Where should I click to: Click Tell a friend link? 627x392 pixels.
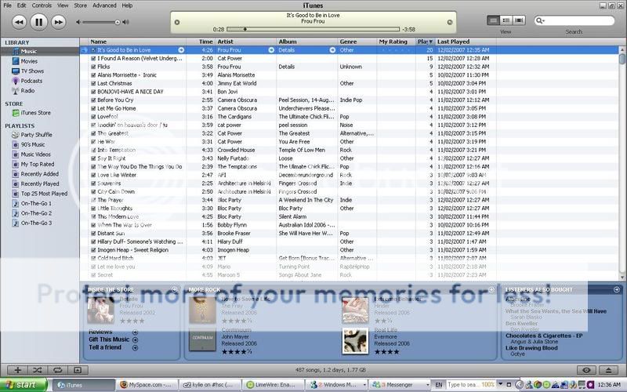[x=105, y=347]
